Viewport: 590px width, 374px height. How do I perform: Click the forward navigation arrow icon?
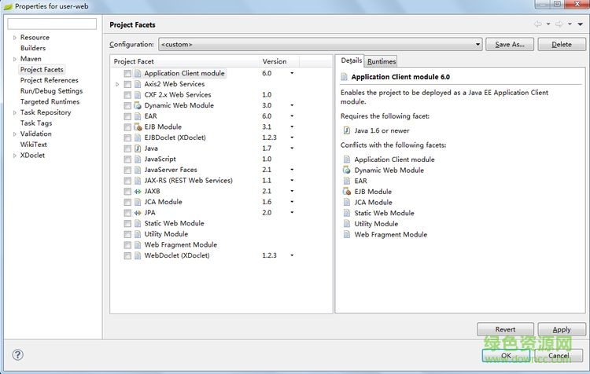tap(559, 25)
